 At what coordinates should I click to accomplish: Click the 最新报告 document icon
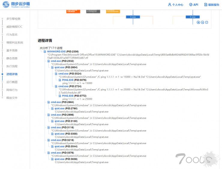(x=205, y=5)
